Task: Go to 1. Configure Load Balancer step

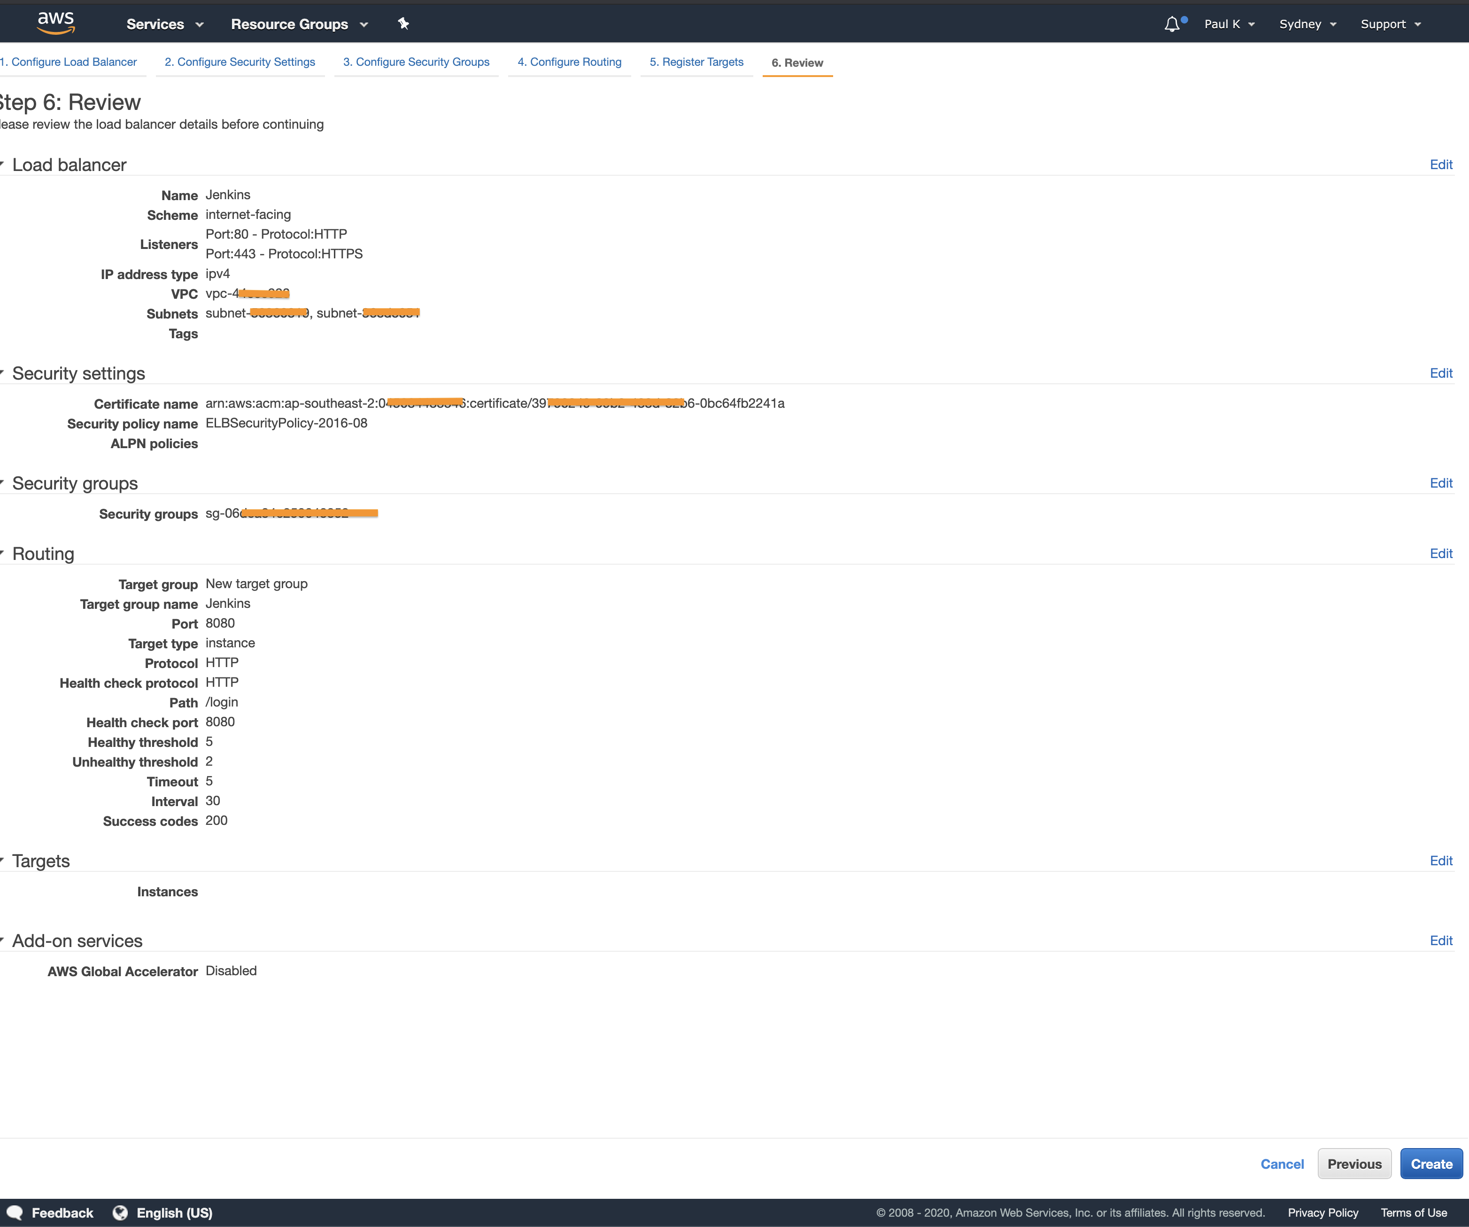Action: point(69,62)
